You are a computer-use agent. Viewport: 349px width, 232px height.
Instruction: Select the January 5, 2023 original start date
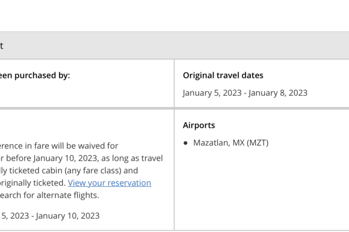[x=212, y=92]
